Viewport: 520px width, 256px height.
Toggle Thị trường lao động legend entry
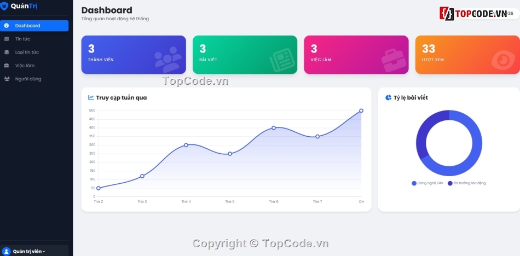[x=466, y=183]
